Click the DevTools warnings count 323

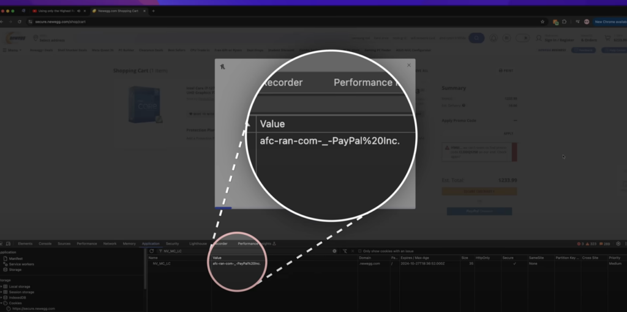click(x=591, y=243)
